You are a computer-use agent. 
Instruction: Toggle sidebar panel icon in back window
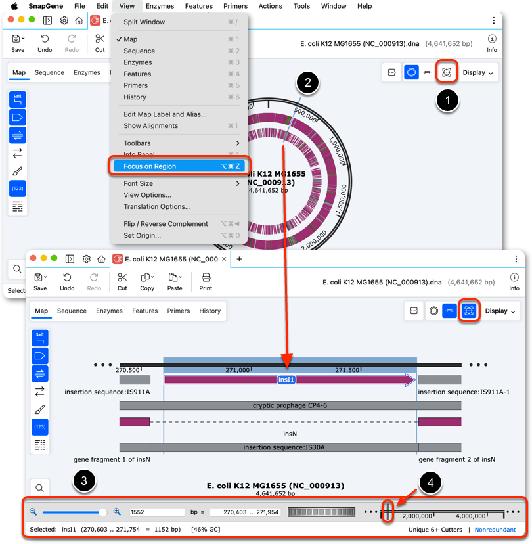tap(47, 20)
